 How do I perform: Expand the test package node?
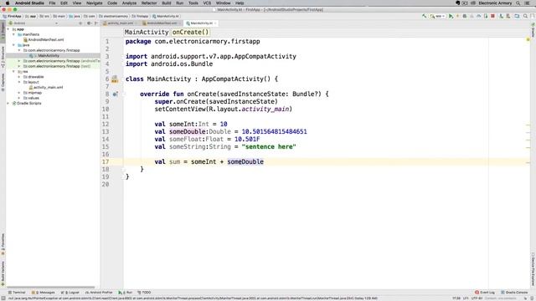pos(19,66)
